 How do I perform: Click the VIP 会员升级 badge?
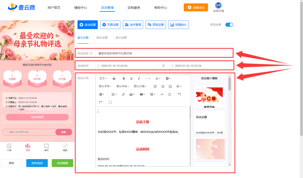219,7
